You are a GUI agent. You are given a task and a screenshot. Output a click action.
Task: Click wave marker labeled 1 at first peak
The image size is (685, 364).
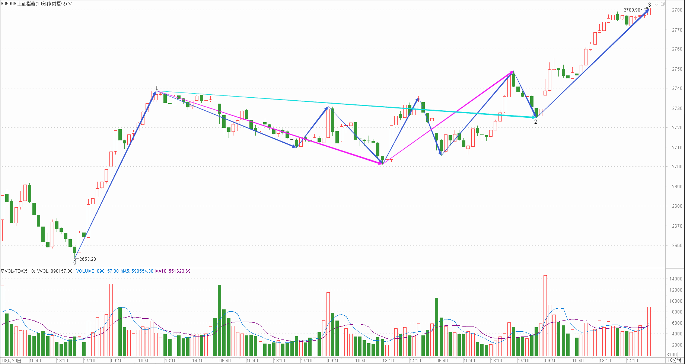157,88
